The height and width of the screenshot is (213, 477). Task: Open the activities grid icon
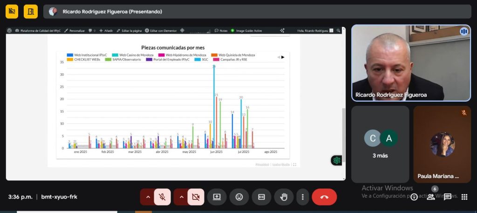pyautogui.click(x=464, y=197)
